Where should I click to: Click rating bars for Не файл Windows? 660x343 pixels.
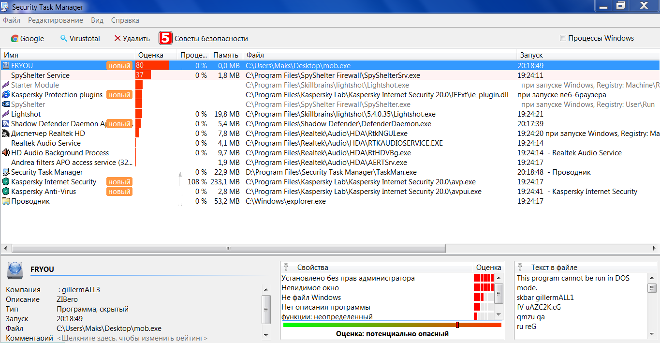[x=484, y=297]
